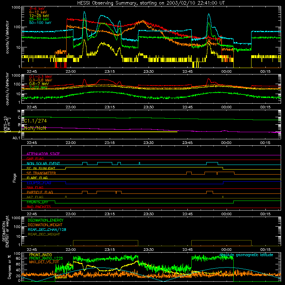Select the ATTENUATOR_STATE flag label

click(x=43, y=154)
